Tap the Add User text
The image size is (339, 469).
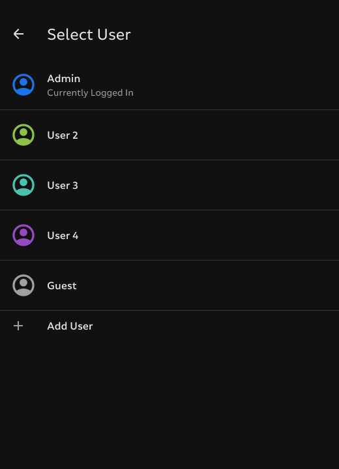tap(70, 326)
